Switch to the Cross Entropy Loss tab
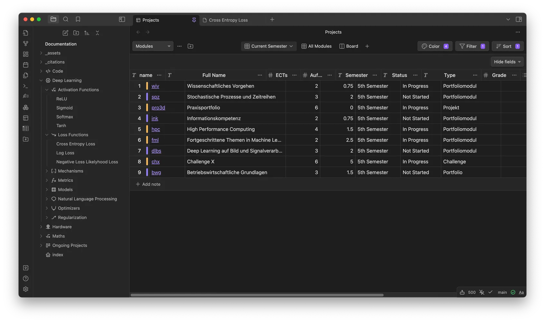 coord(228,20)
